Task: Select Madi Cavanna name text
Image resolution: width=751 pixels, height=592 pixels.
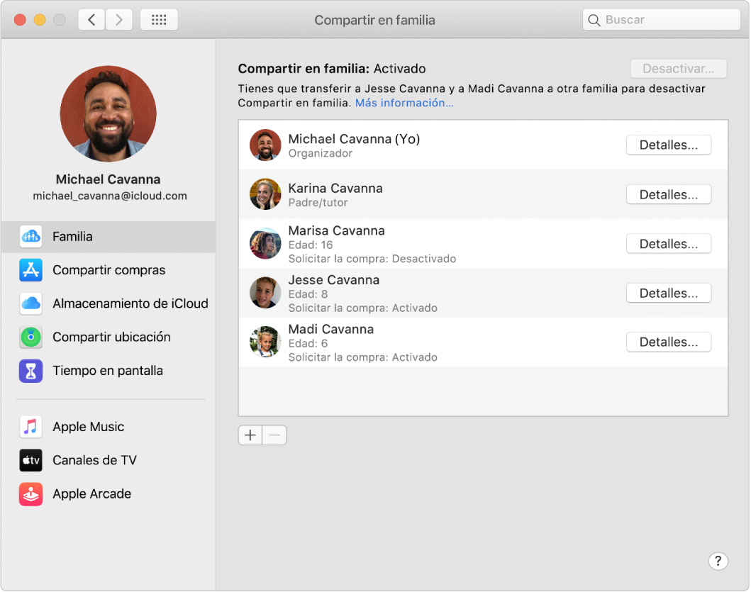Action: coord(331,330)
